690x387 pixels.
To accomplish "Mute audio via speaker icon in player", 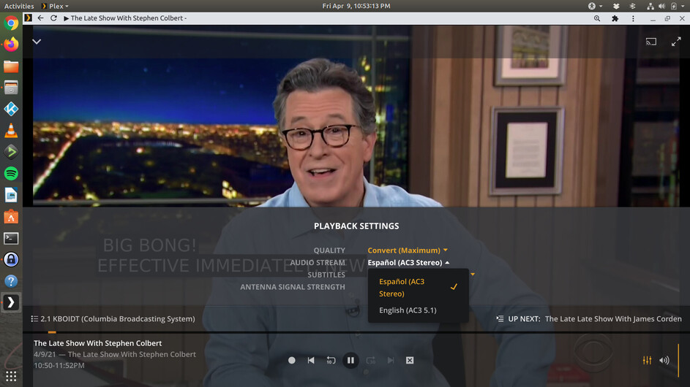I will [x=664, y=360].
